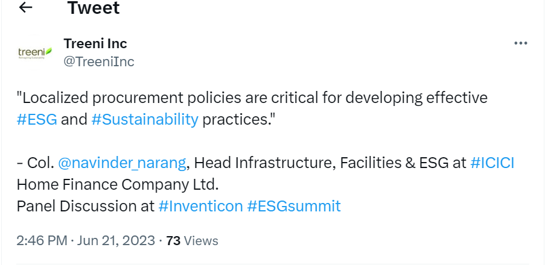The width and height of the screenshot is (545, 265).
Task: Open the #Inventicon hashtag
Action: [200, 206]
